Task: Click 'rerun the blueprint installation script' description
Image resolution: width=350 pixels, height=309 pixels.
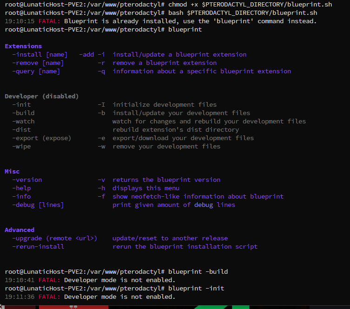Action: pyautogui.click(x=185, y=247)
